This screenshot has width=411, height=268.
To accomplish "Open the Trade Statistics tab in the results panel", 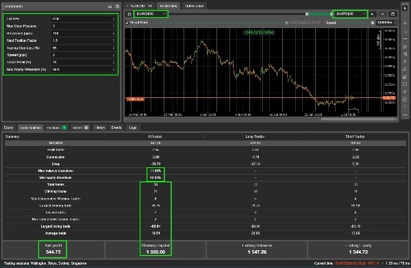I will tap(31, 127).
